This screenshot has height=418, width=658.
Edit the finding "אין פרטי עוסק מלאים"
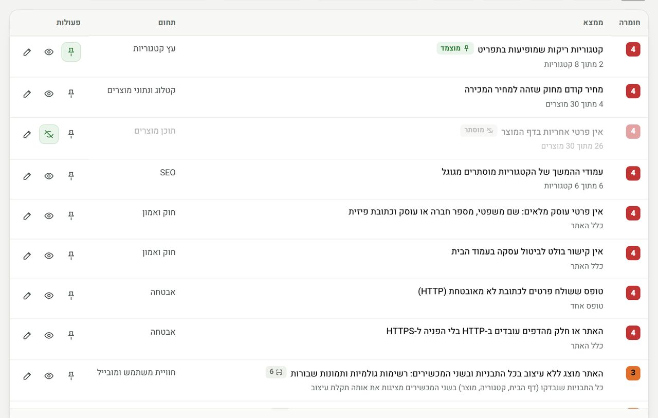[27, 216]
